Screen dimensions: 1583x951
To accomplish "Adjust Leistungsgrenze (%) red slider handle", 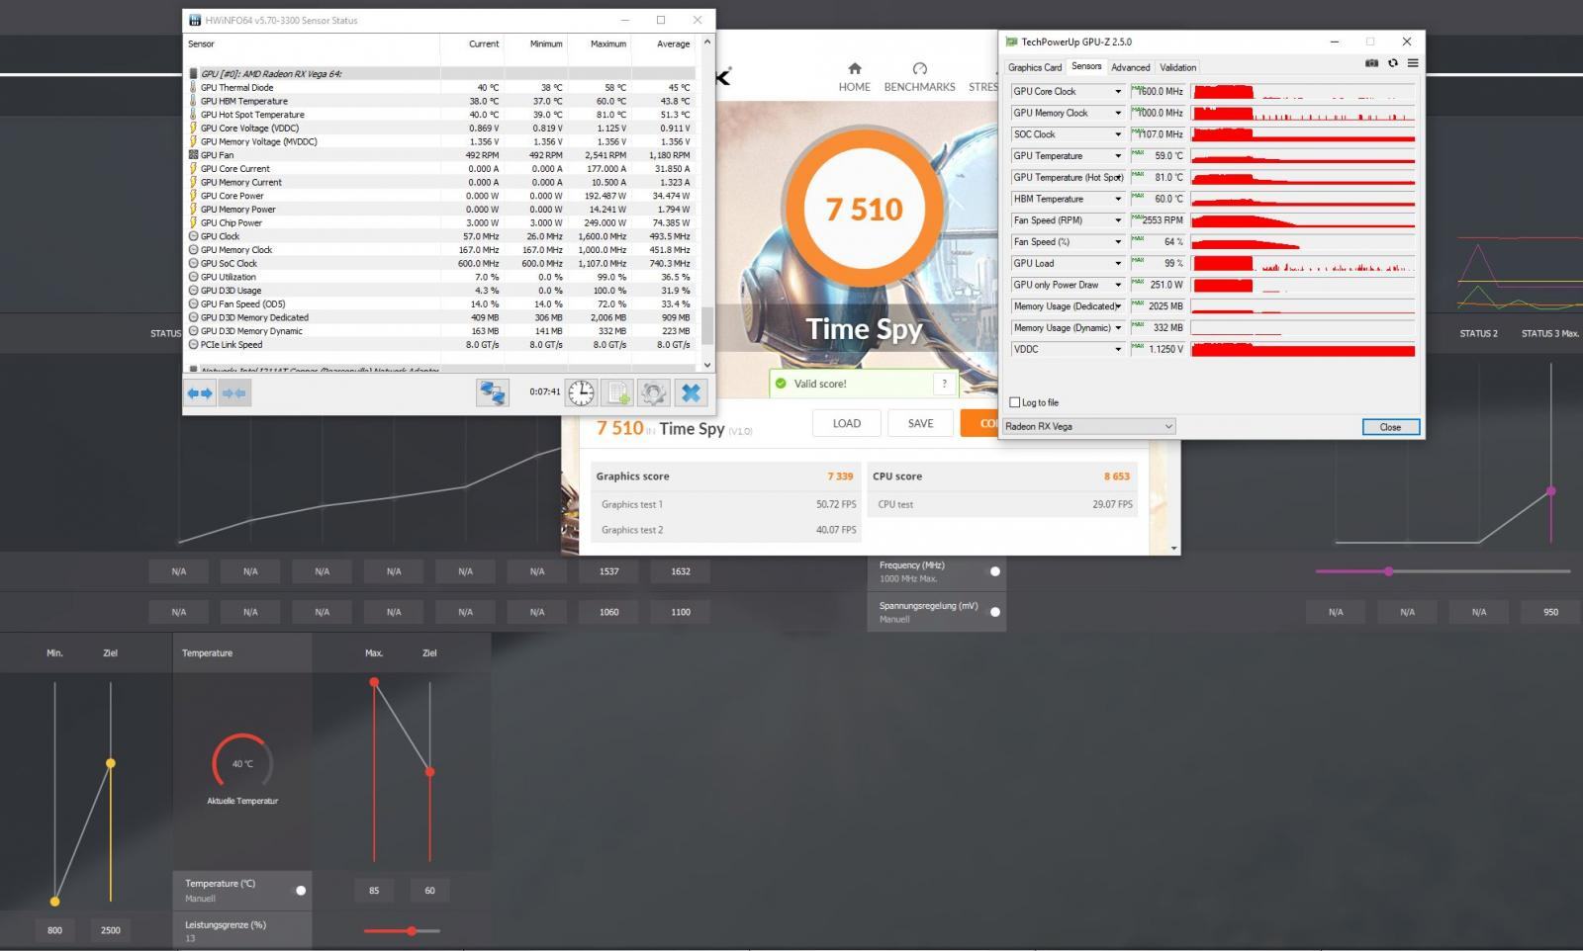I will click(412, 930).
